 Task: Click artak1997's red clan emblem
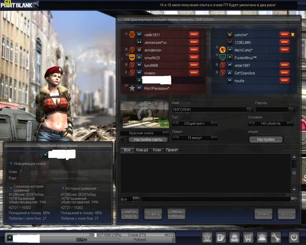[x=222, y=65]
